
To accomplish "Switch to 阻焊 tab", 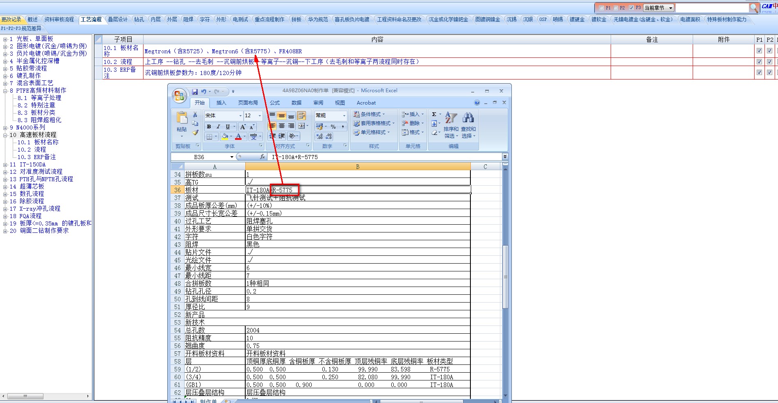I will (x=188, y=19).
